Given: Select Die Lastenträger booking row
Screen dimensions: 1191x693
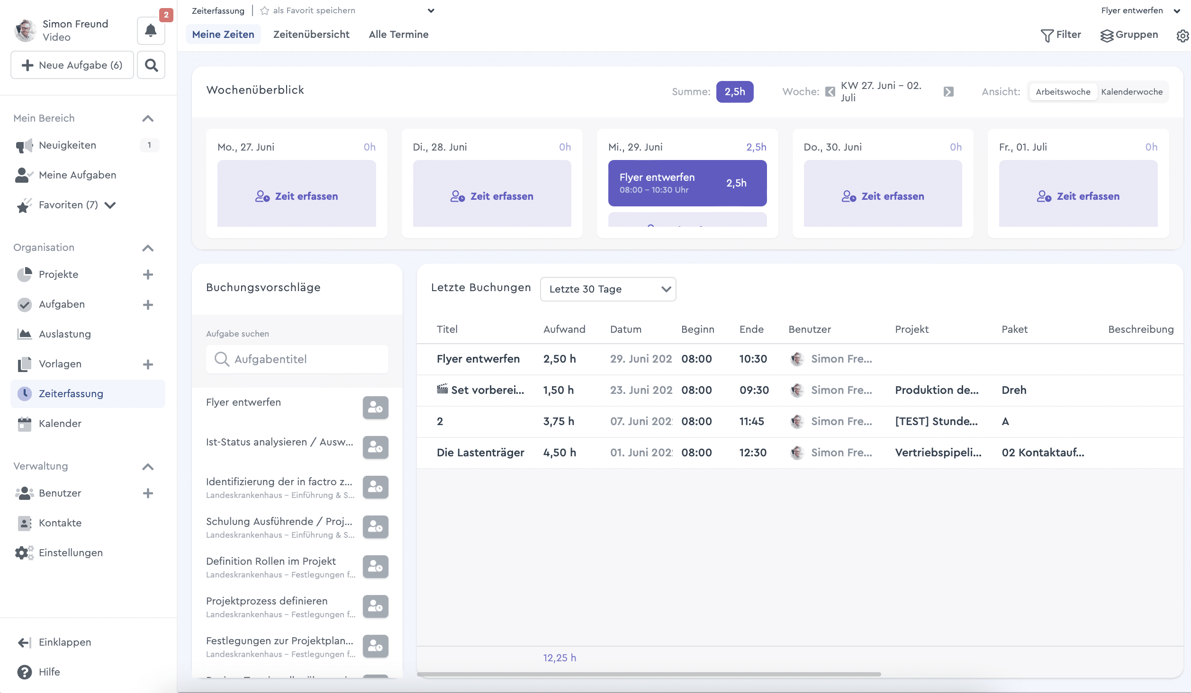Looking at the screenshot, I should pos(800,453).
